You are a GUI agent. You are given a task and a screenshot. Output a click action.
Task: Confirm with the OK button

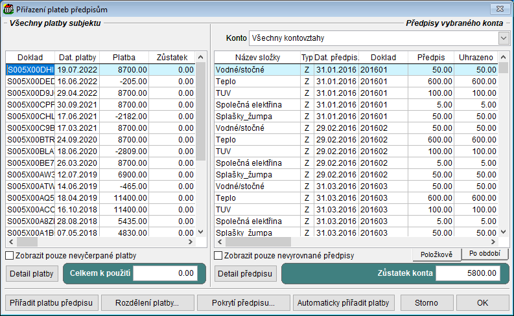tap(482, 302)
